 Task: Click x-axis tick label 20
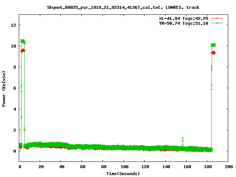[41, 167]
